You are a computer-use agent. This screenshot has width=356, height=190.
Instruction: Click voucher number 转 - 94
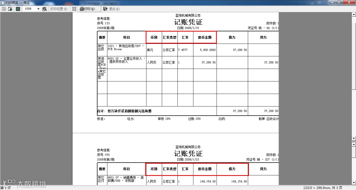[x=263, y=28]
